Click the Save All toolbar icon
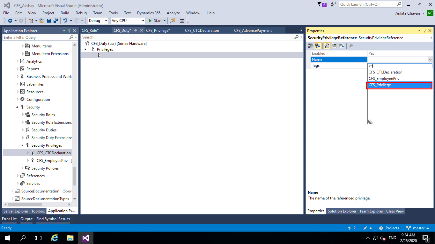The width and height of the screenshot is (435, 244). [55, 21]
